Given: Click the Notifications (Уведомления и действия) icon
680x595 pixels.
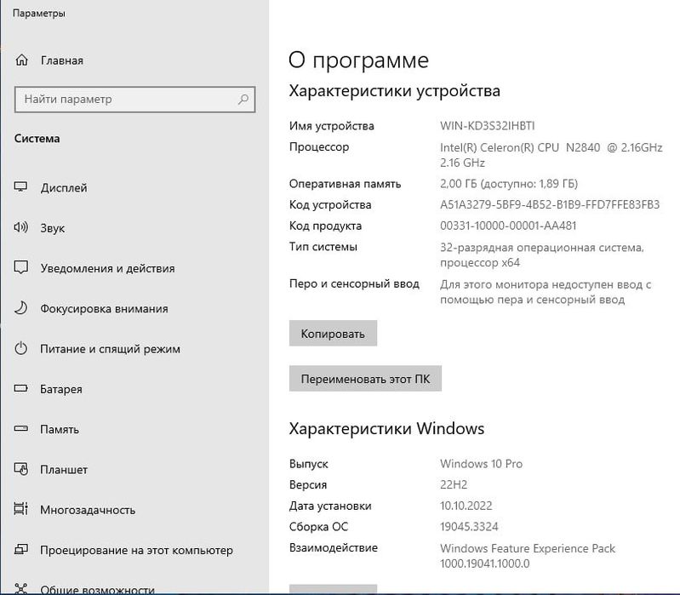Looking at the screenshot, I should pos(21,268).
